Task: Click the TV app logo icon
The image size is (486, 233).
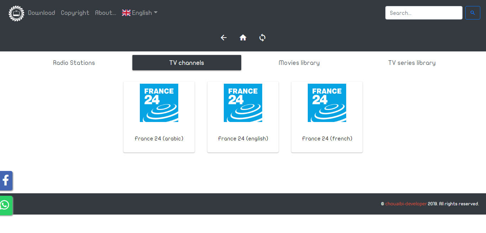Action: 16,13
